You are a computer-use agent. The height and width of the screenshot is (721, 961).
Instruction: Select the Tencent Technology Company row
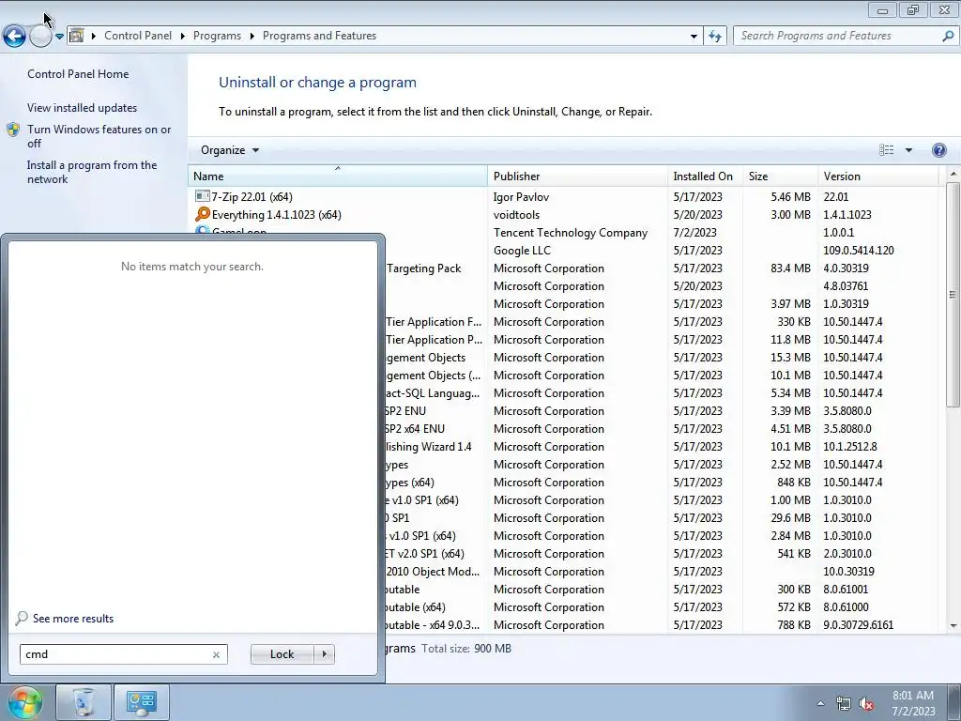tap(564, 233)
